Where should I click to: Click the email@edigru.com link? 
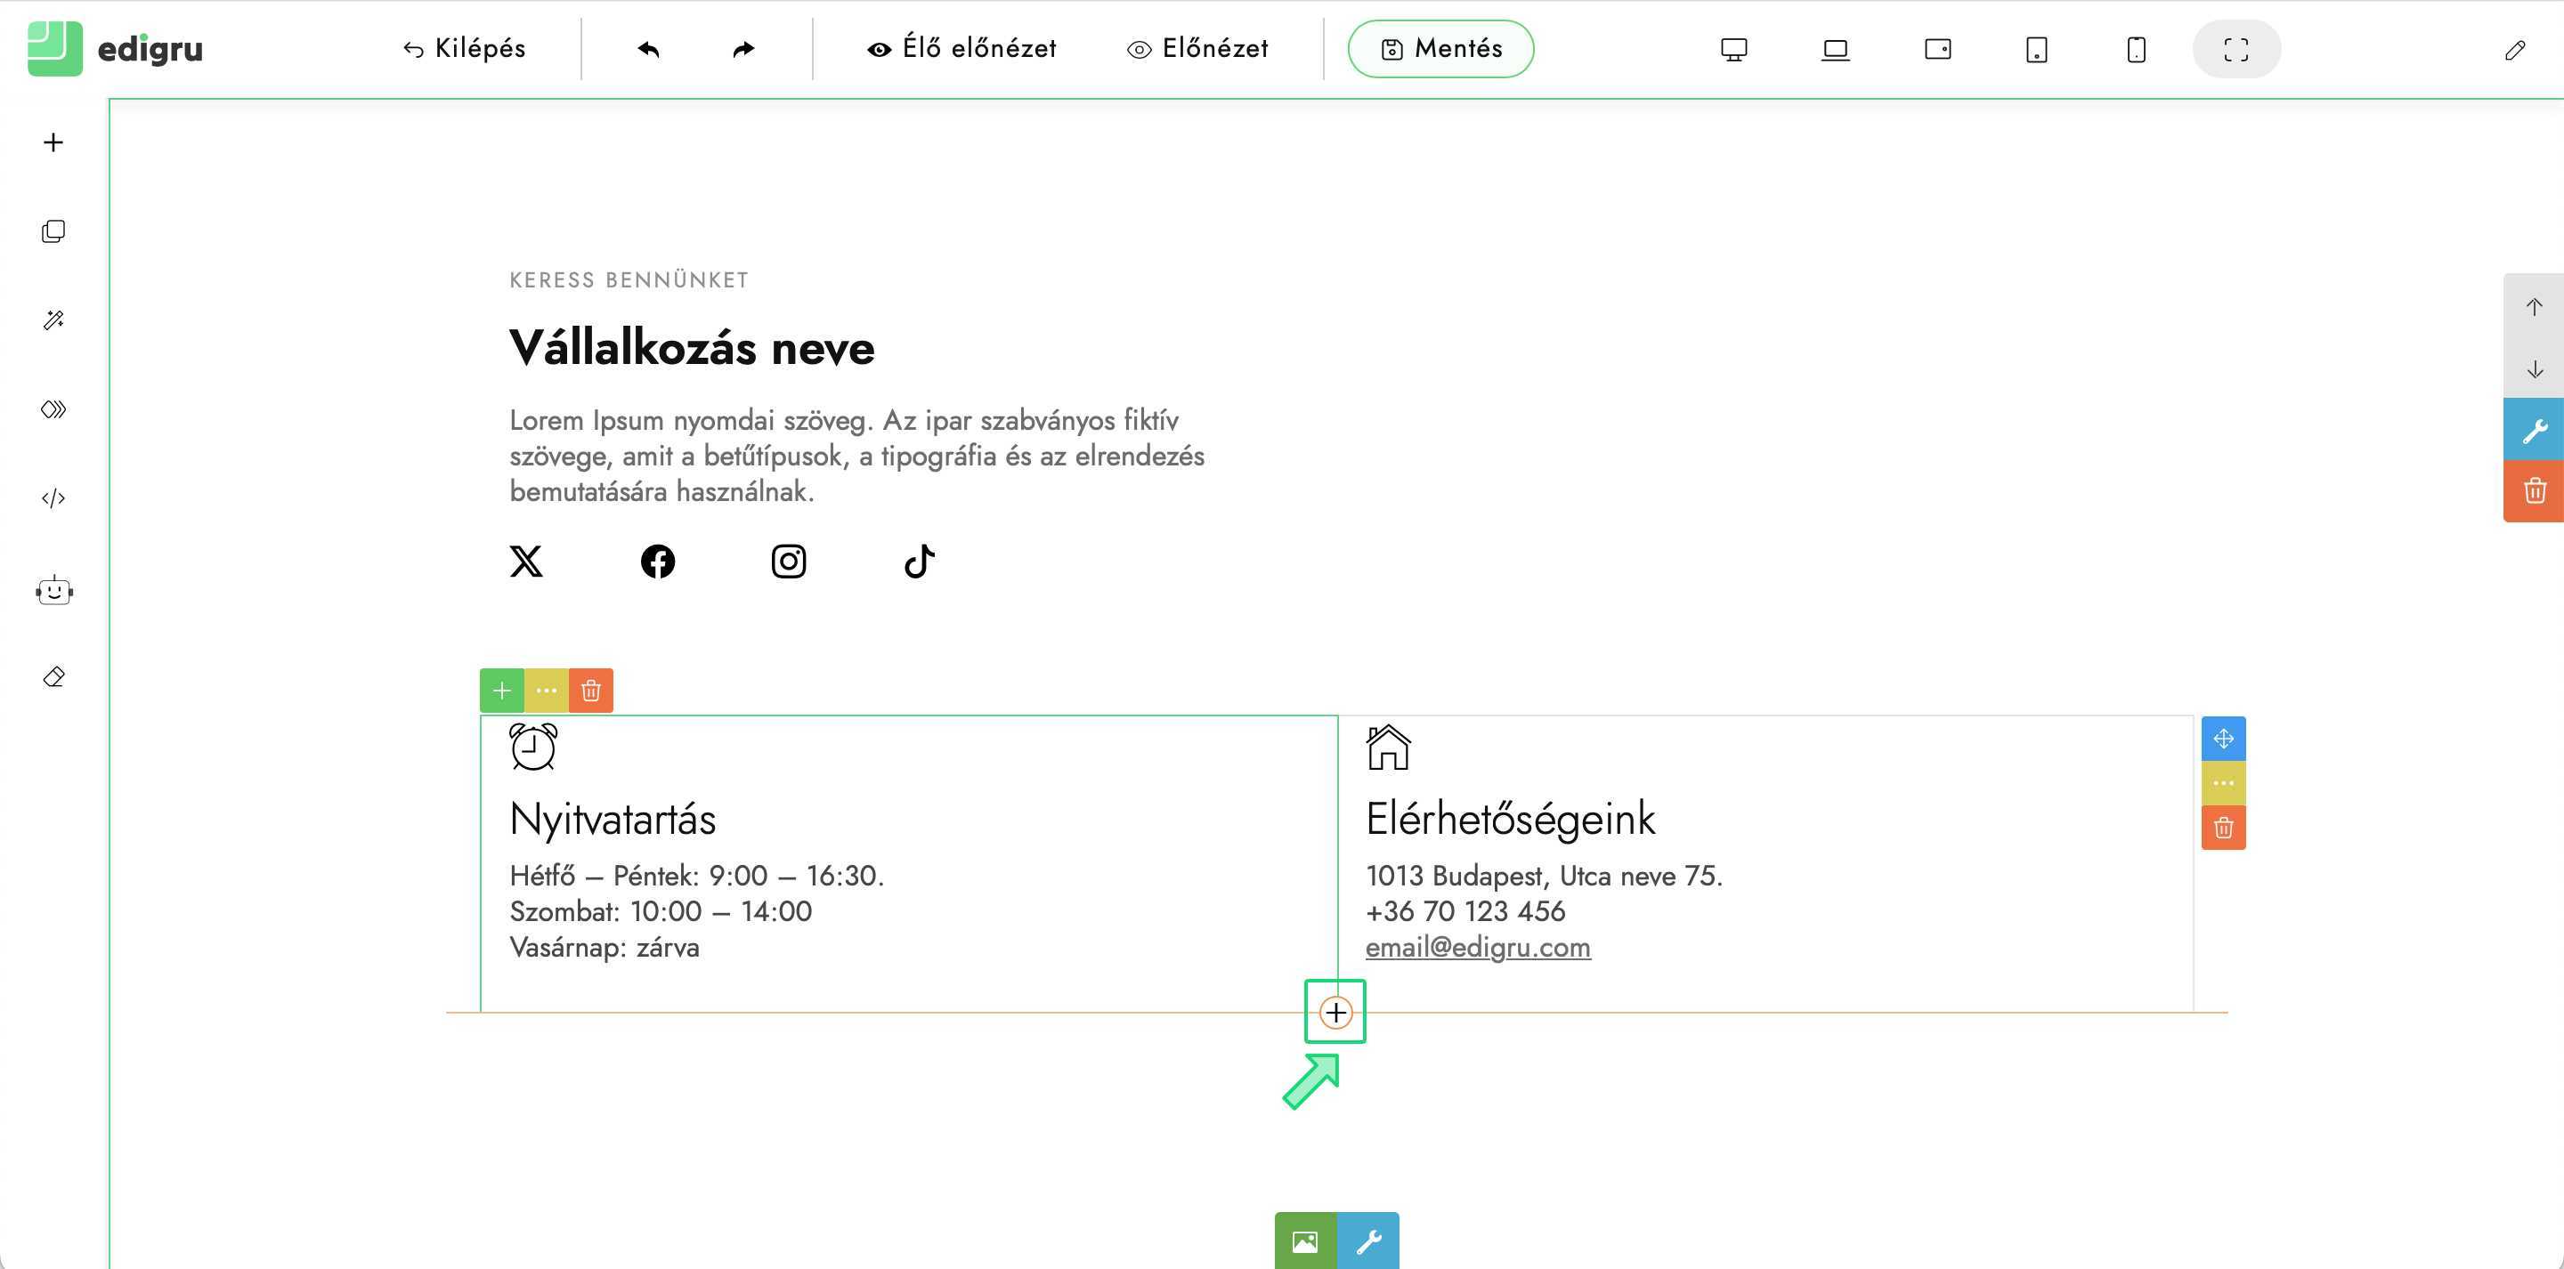pos(1477,948)
